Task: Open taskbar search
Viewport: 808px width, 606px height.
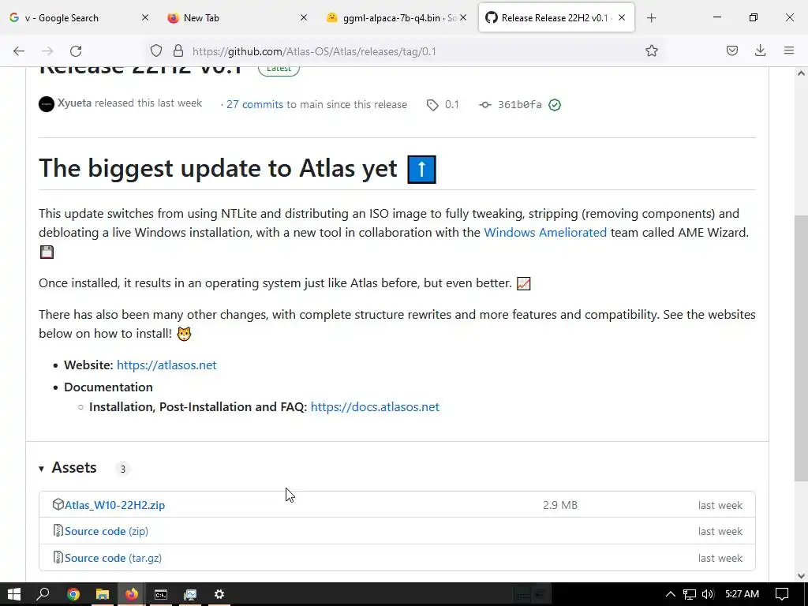Action: pos(43,594)
